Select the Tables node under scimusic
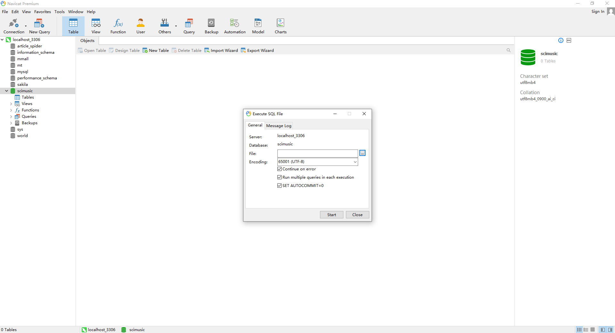Screen dimensions: 615x333 pos(28,97)
